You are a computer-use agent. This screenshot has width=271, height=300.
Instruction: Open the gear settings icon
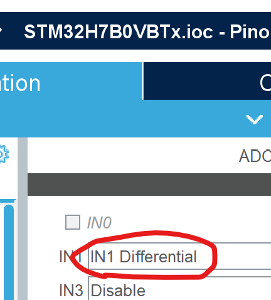point(4,154)
